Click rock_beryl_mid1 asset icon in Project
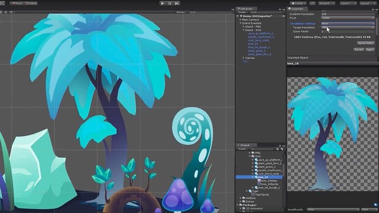Screen dimensions: 379x213 (x=256, y=174)
